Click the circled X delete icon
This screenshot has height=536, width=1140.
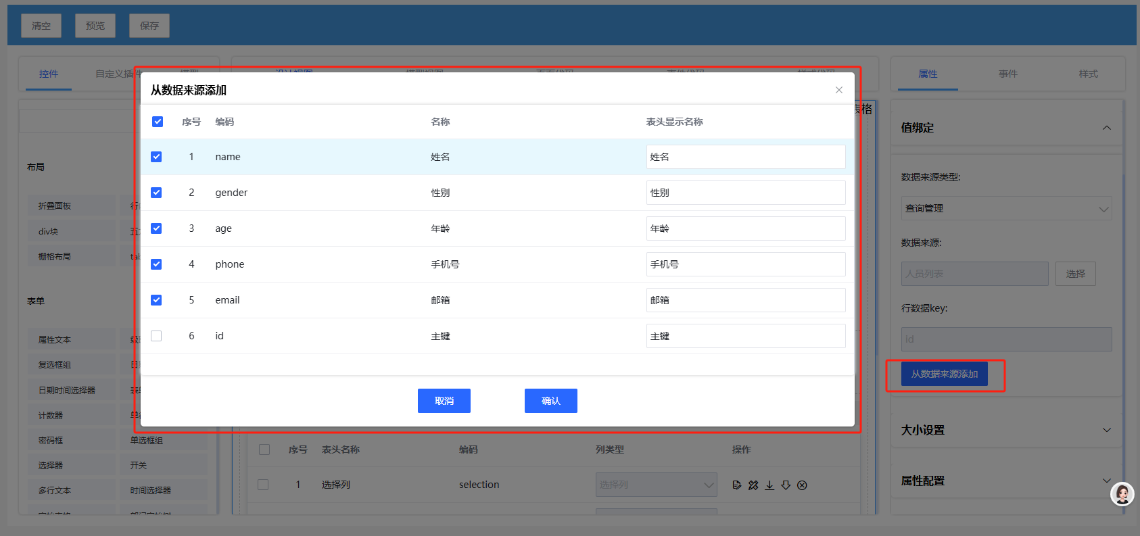802,485
